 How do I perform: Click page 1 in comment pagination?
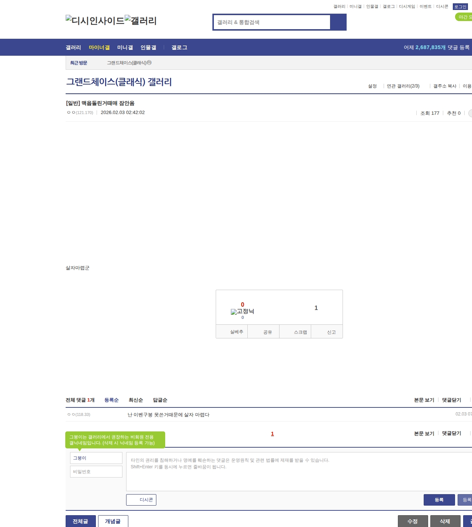[273, 434]
